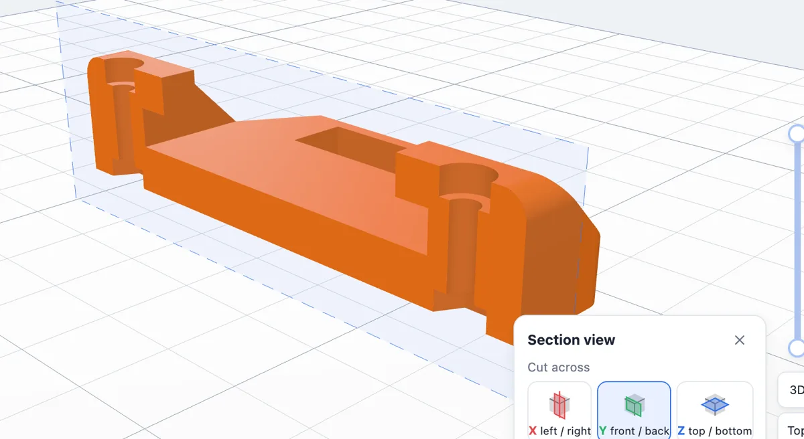
Task: Select Z top / bottom cut plane
Action: [x=715, y=410]
